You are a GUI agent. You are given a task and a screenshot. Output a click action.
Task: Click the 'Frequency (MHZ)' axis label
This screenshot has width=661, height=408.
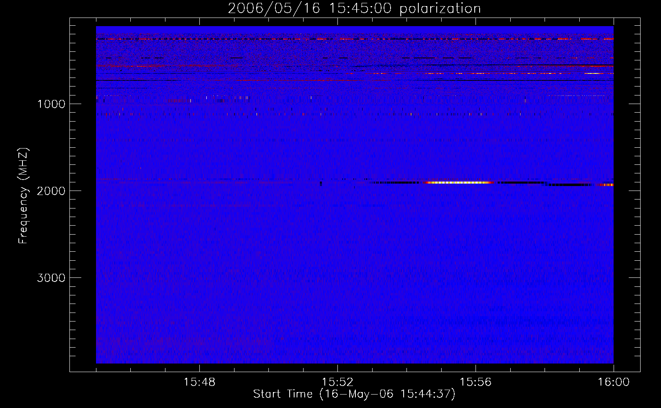coord(23,196)
